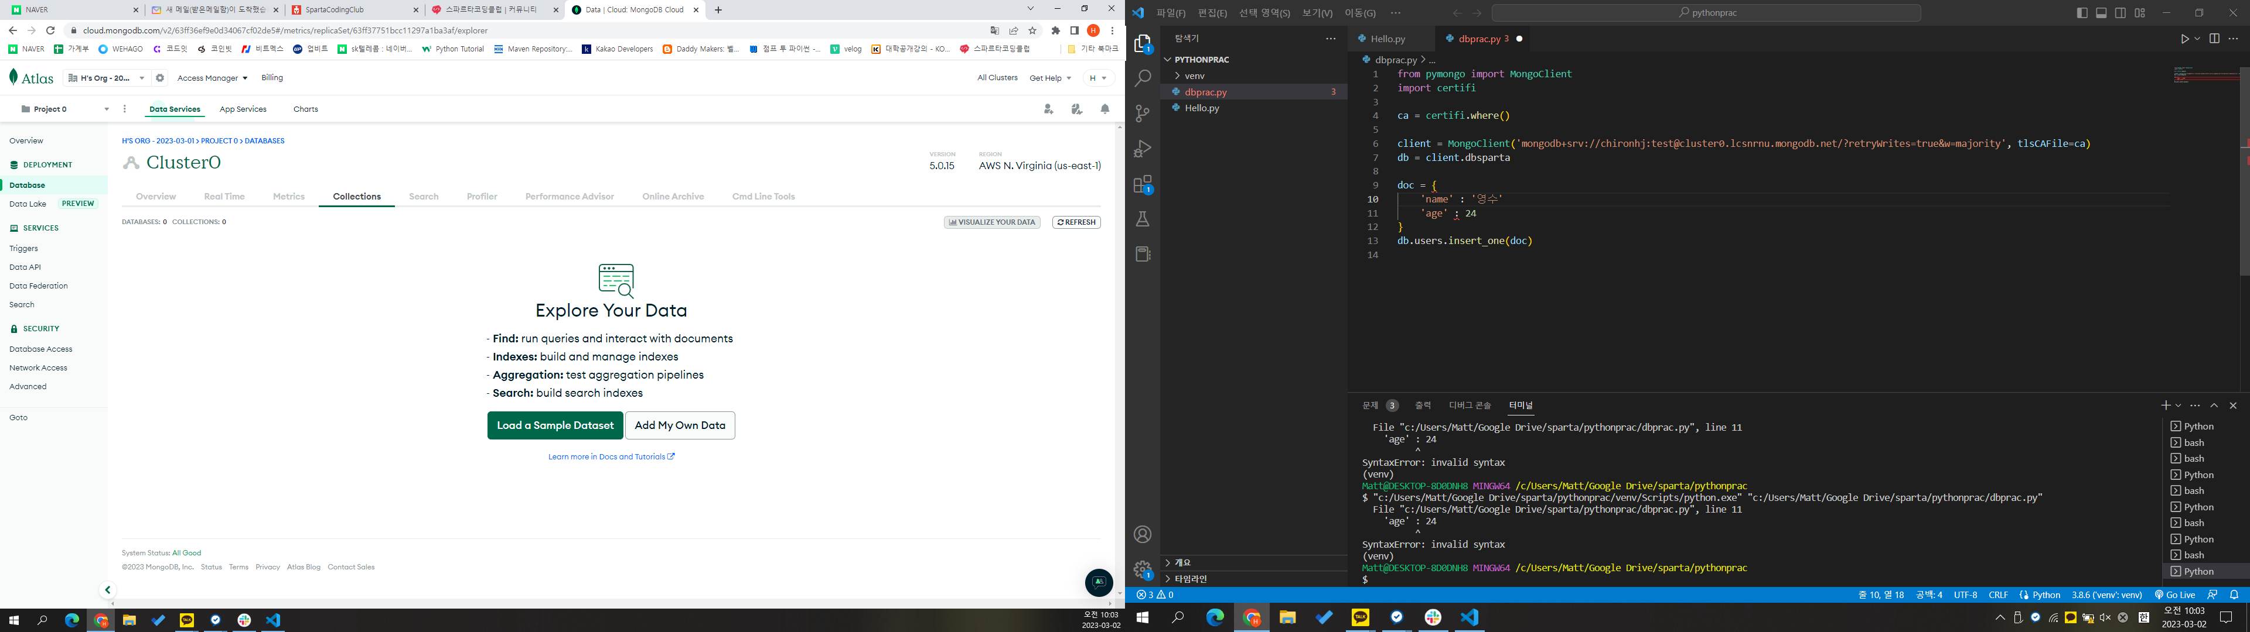Viewport: 2250px width, 632px height.
Task: Open VS Code notifications bell in status bar
Action: pos(2234,595)
